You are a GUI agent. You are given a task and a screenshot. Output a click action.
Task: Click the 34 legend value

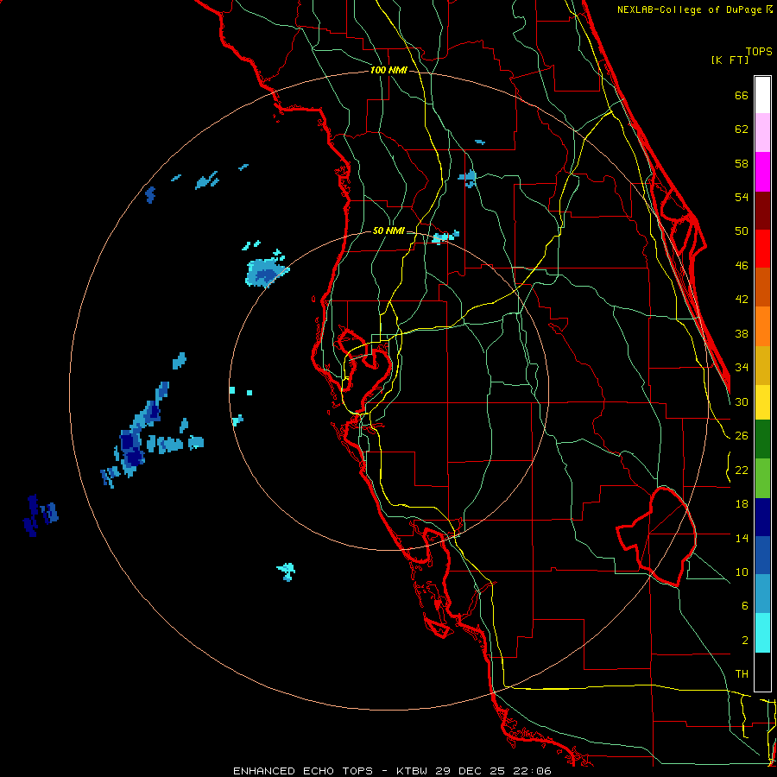click(x=742, y=368)
